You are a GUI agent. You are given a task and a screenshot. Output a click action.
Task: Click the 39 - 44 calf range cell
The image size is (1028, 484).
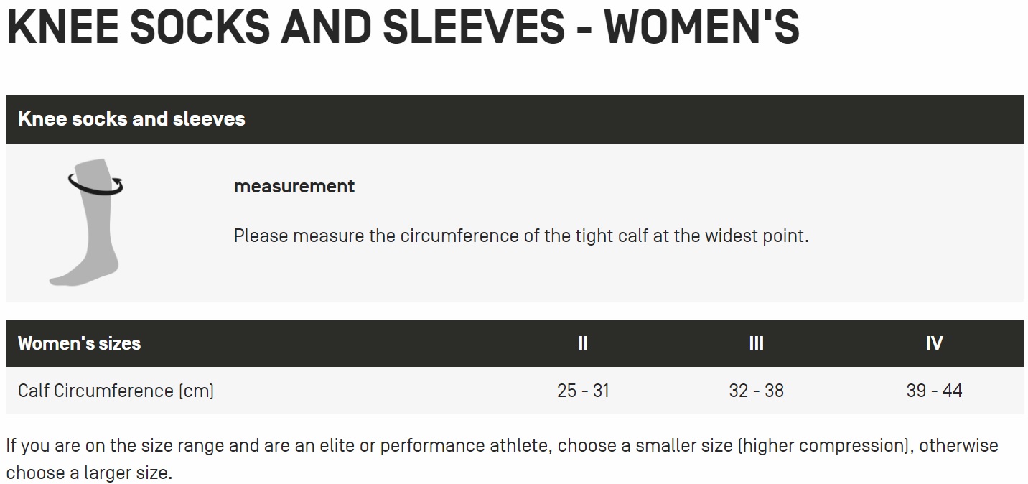point(934,391)
